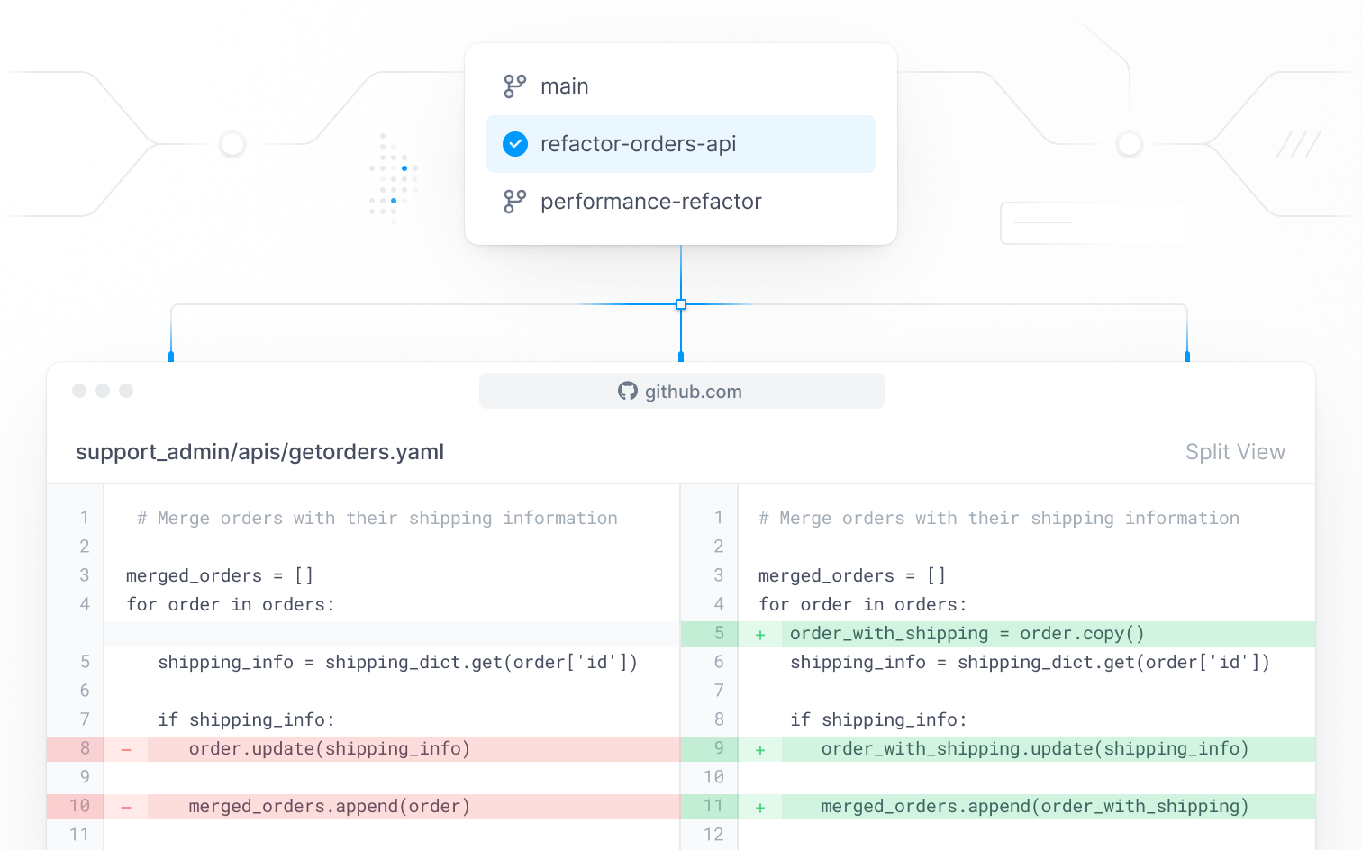Select the main branch
This screenshot has height=850, width=1362.
click(565, 86)
